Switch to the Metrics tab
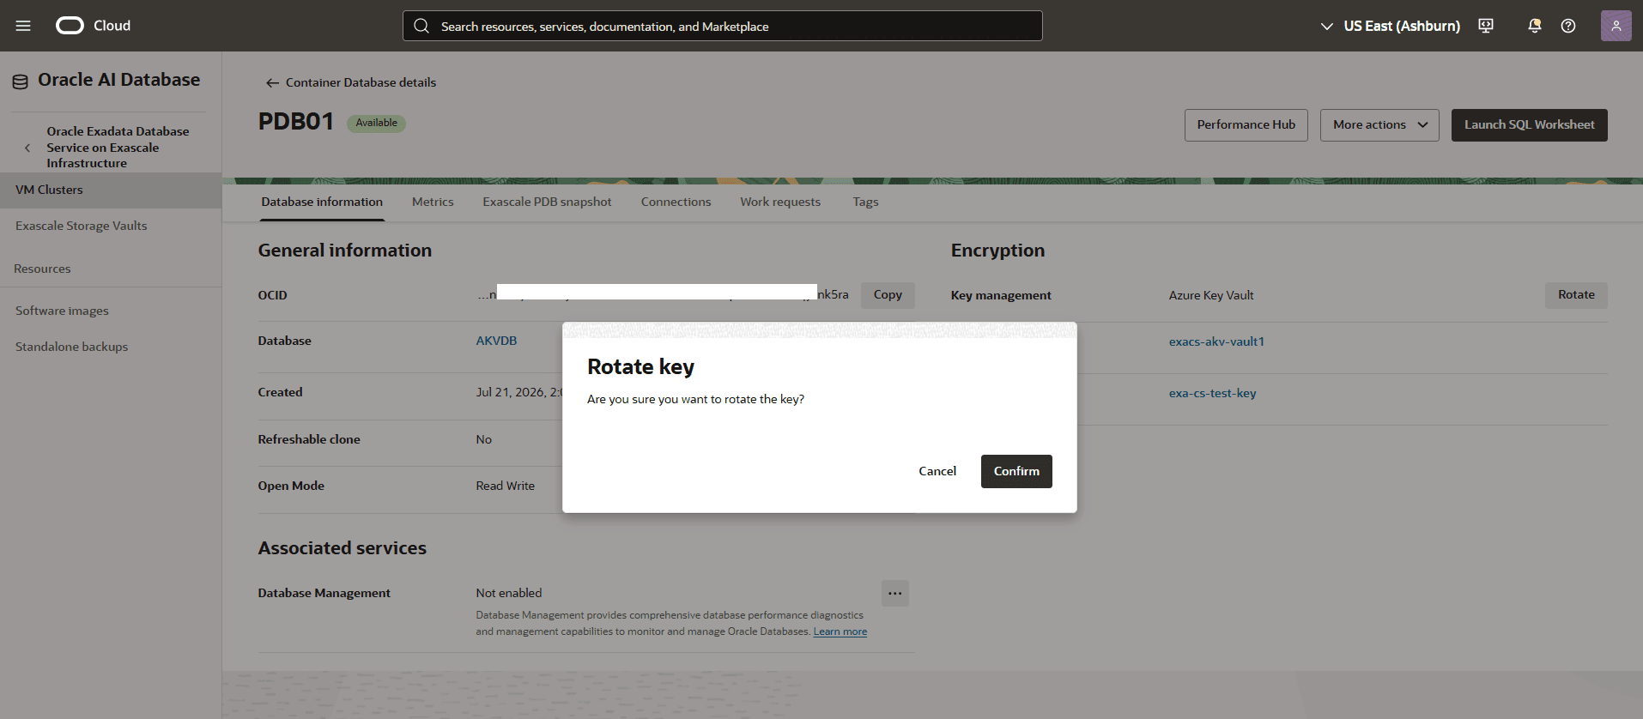 tap(433, 202)
